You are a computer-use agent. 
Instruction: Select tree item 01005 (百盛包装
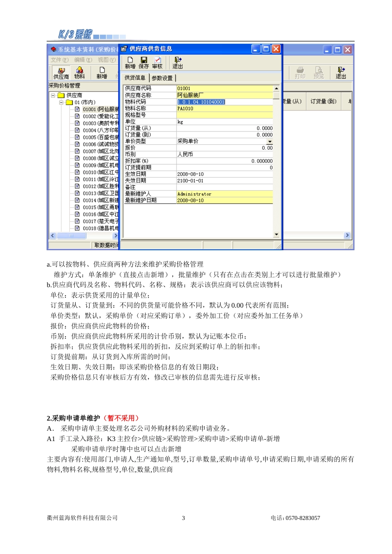[x=101, y=137]
